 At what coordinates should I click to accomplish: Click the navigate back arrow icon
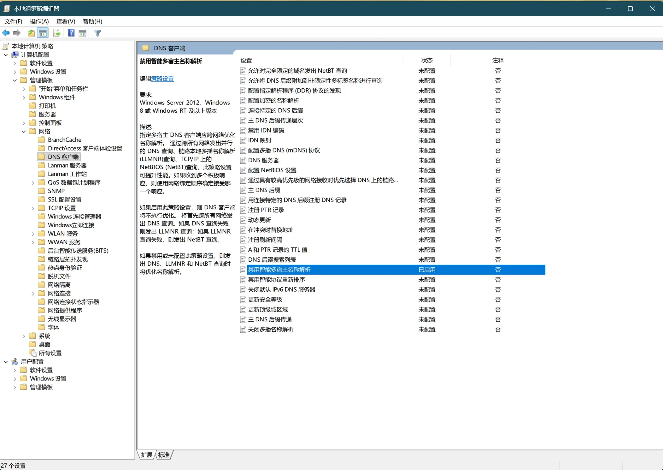point(6,33)
